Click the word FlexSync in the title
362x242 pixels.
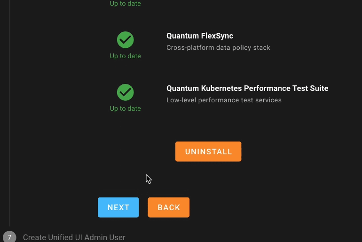[x=217, y=36]
